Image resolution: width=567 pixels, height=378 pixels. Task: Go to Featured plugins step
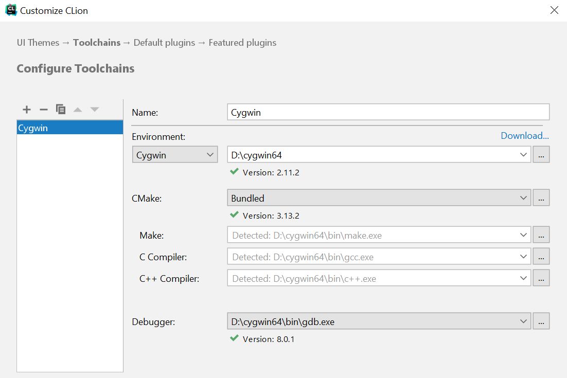coord(242,43)
